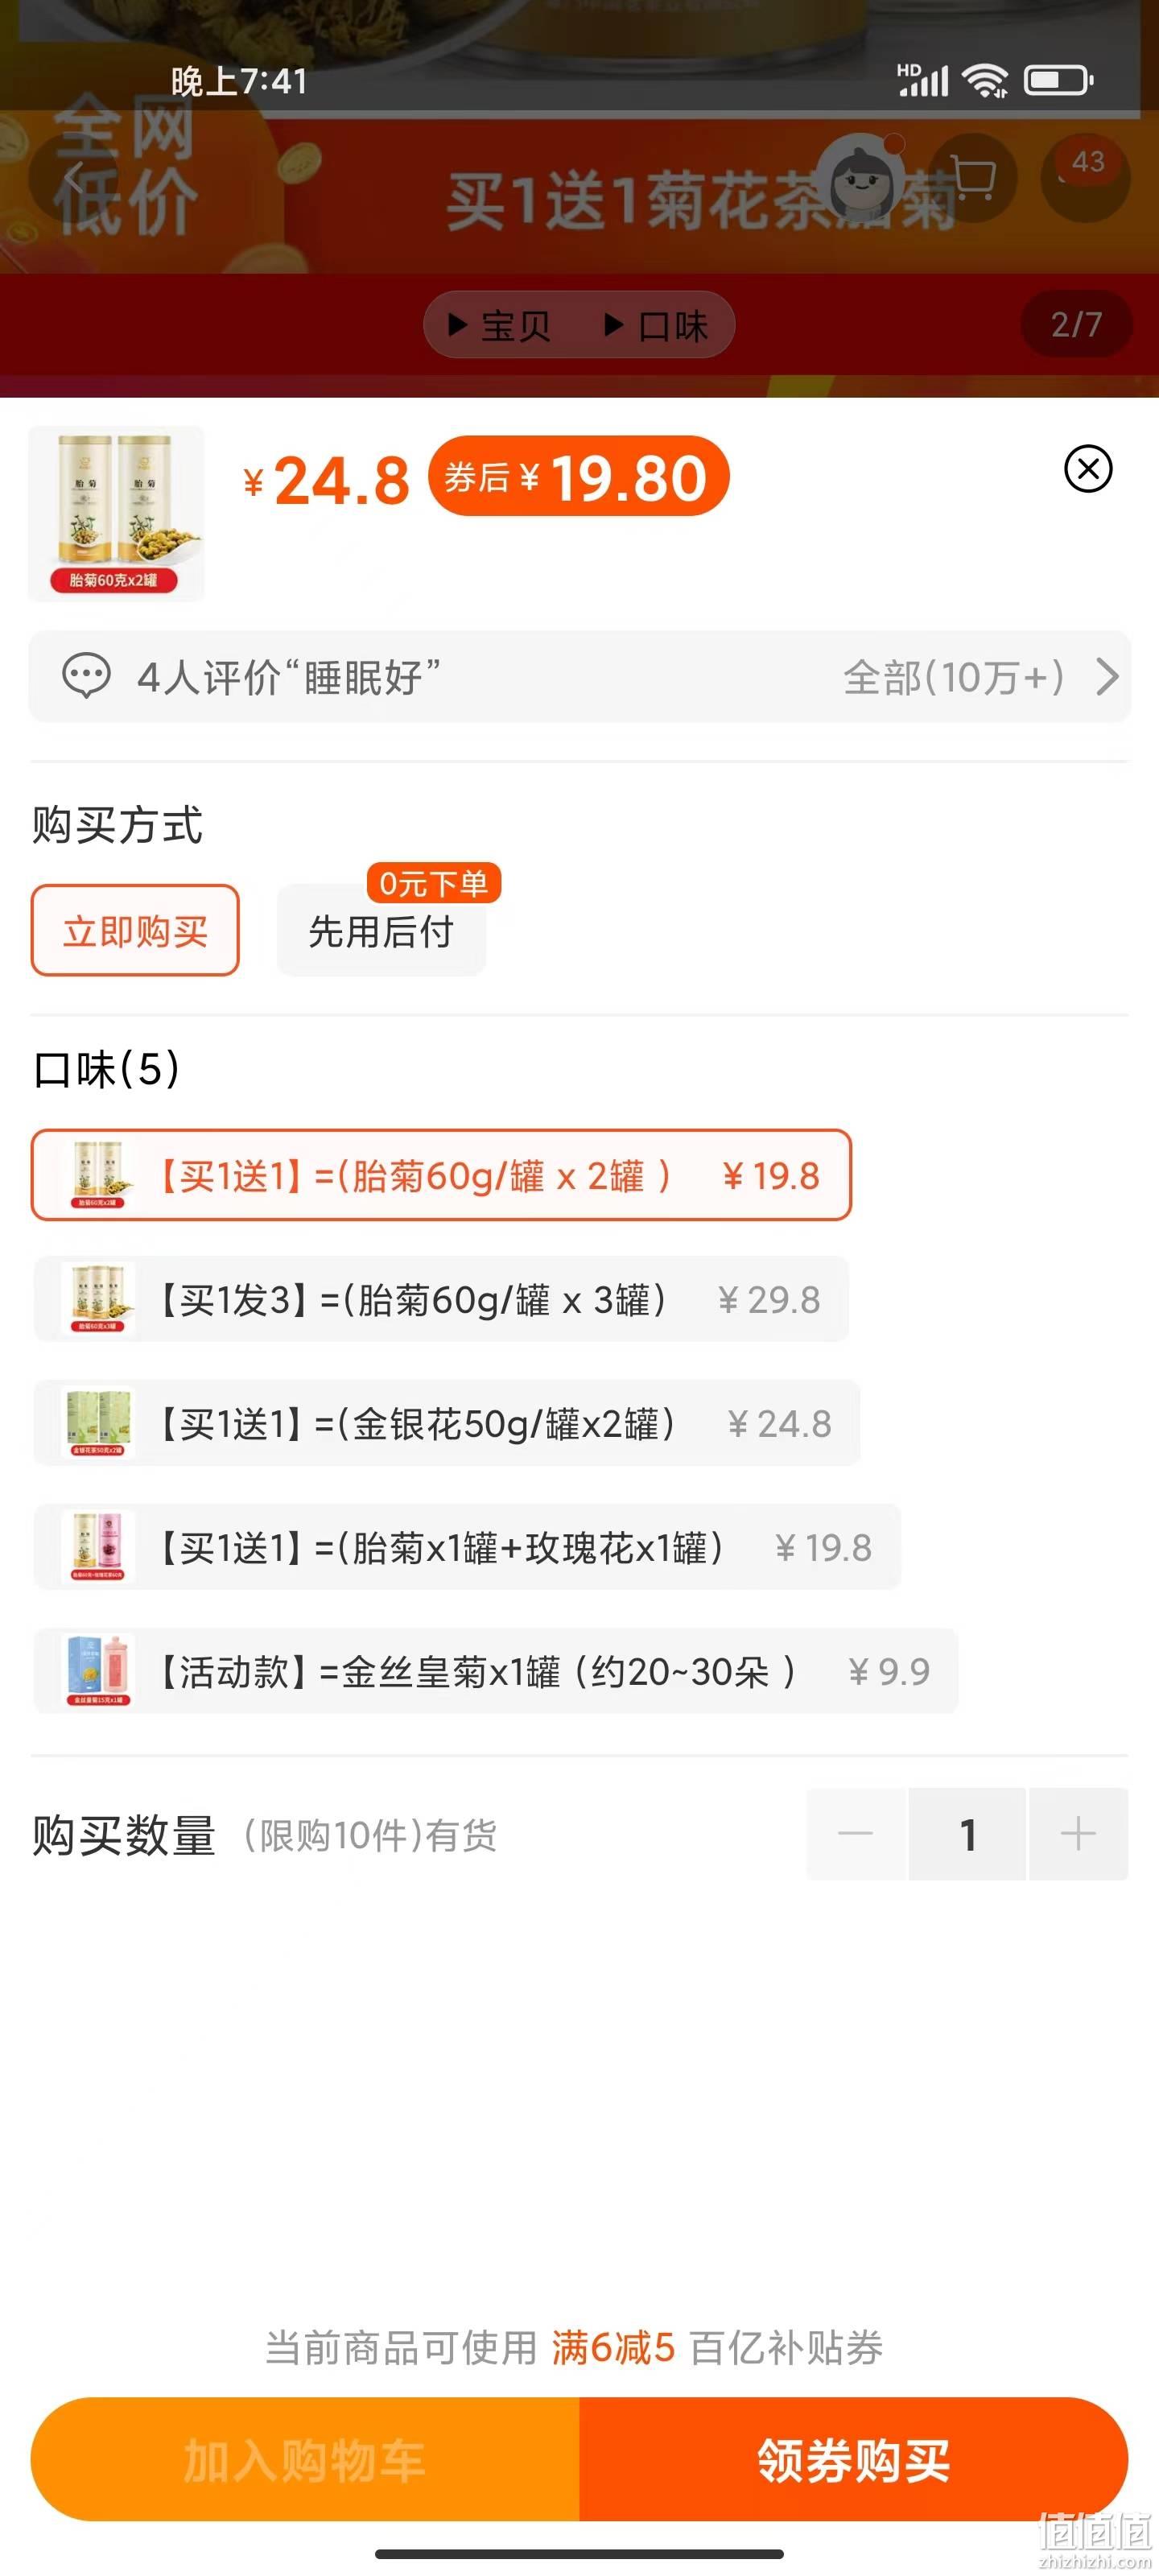Open the customer service avatar icon

point(861,178)
